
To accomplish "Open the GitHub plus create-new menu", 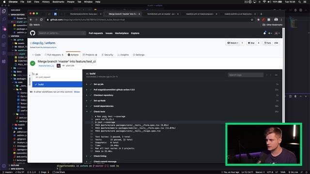I will [x=270, y=33].
